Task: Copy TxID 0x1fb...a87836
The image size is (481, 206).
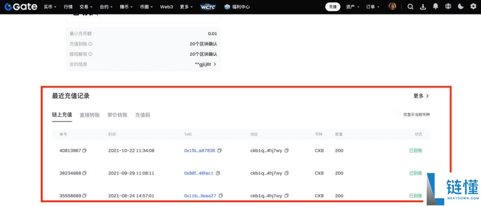Action: click(x=219, y=150)
